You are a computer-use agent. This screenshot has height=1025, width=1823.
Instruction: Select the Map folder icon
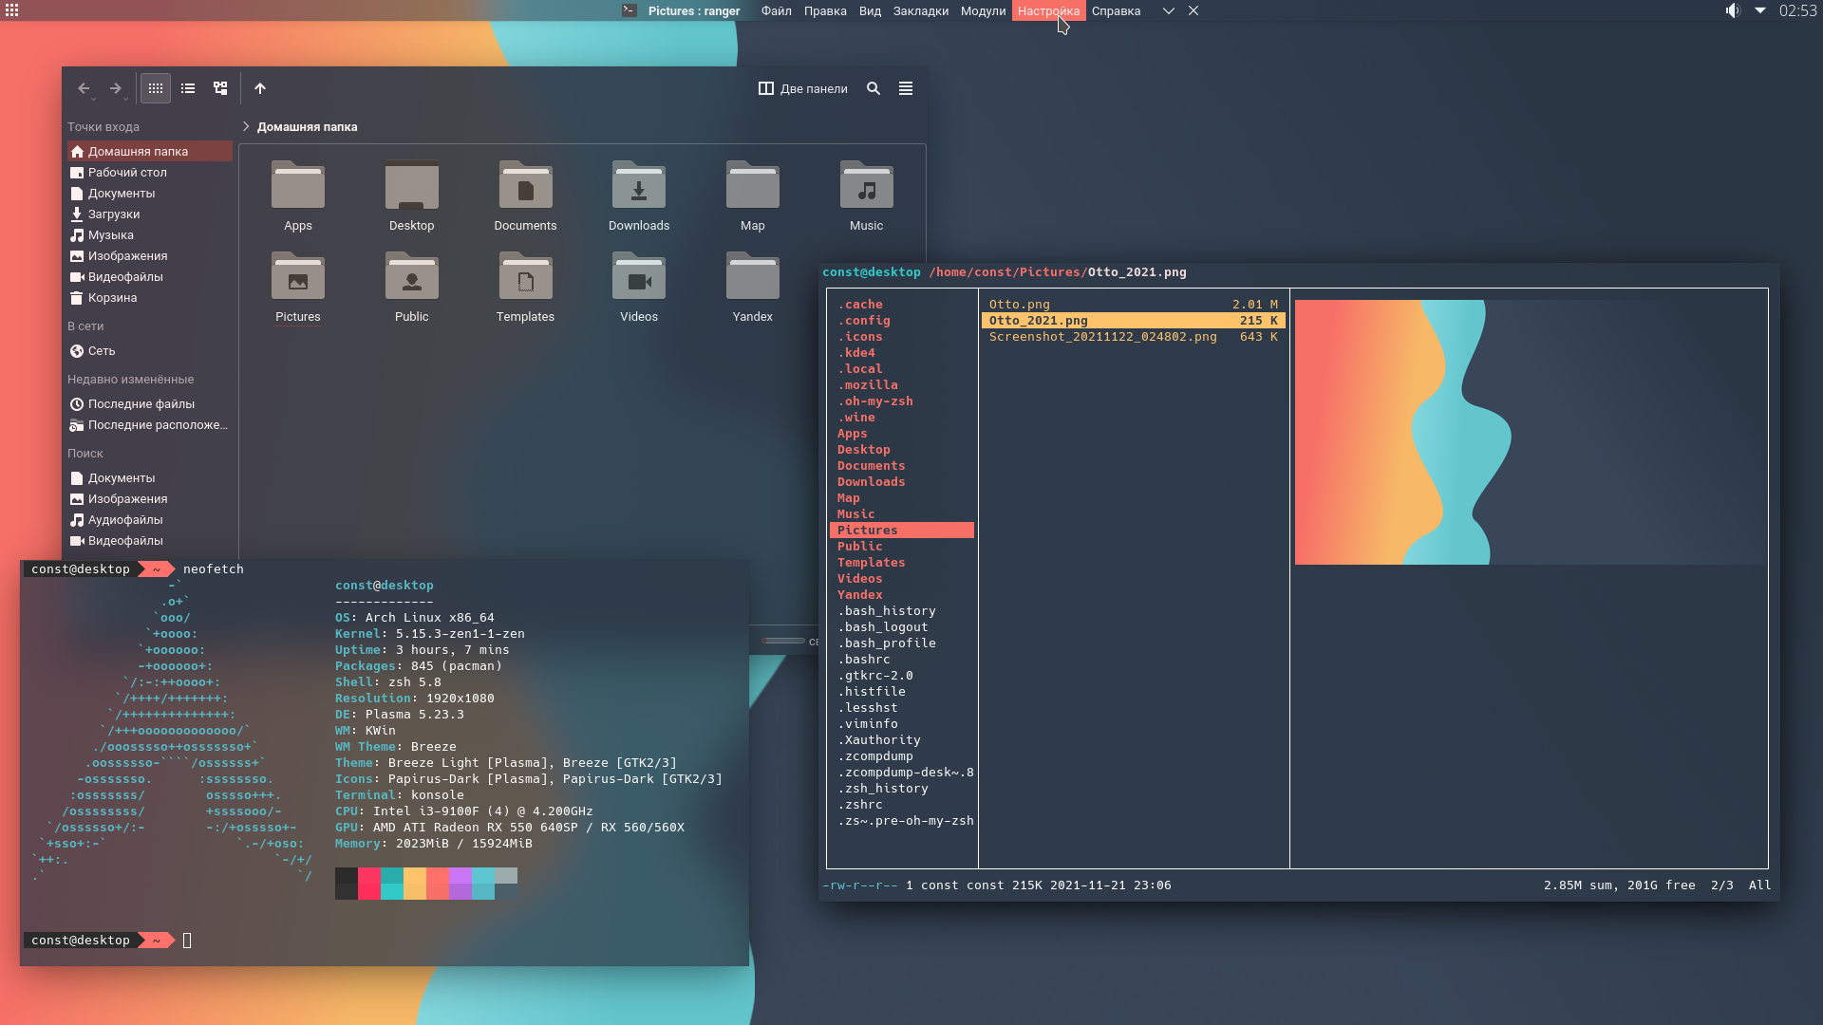[753, 185]
